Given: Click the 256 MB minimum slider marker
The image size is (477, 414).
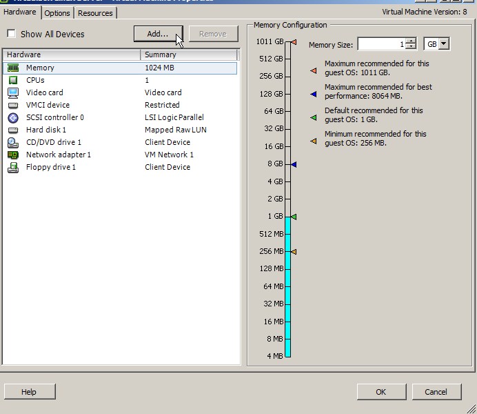Looking at the screenshot, I should click(x=294, y=252).
